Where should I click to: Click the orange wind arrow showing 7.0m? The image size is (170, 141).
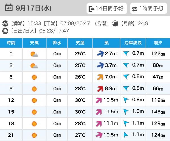(x=100, y=77)
